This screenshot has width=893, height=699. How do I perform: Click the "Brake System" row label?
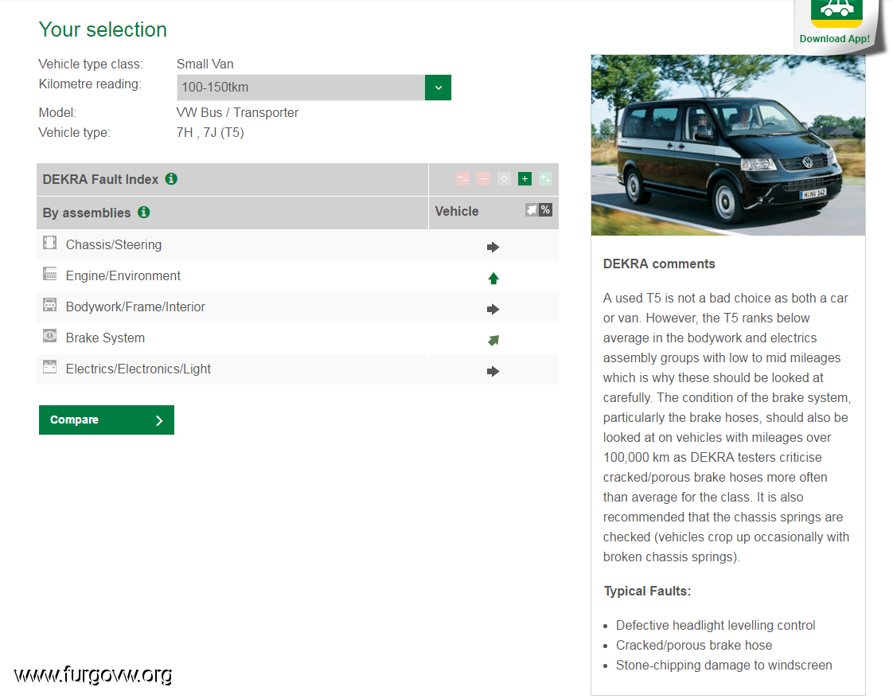(105, 338)
